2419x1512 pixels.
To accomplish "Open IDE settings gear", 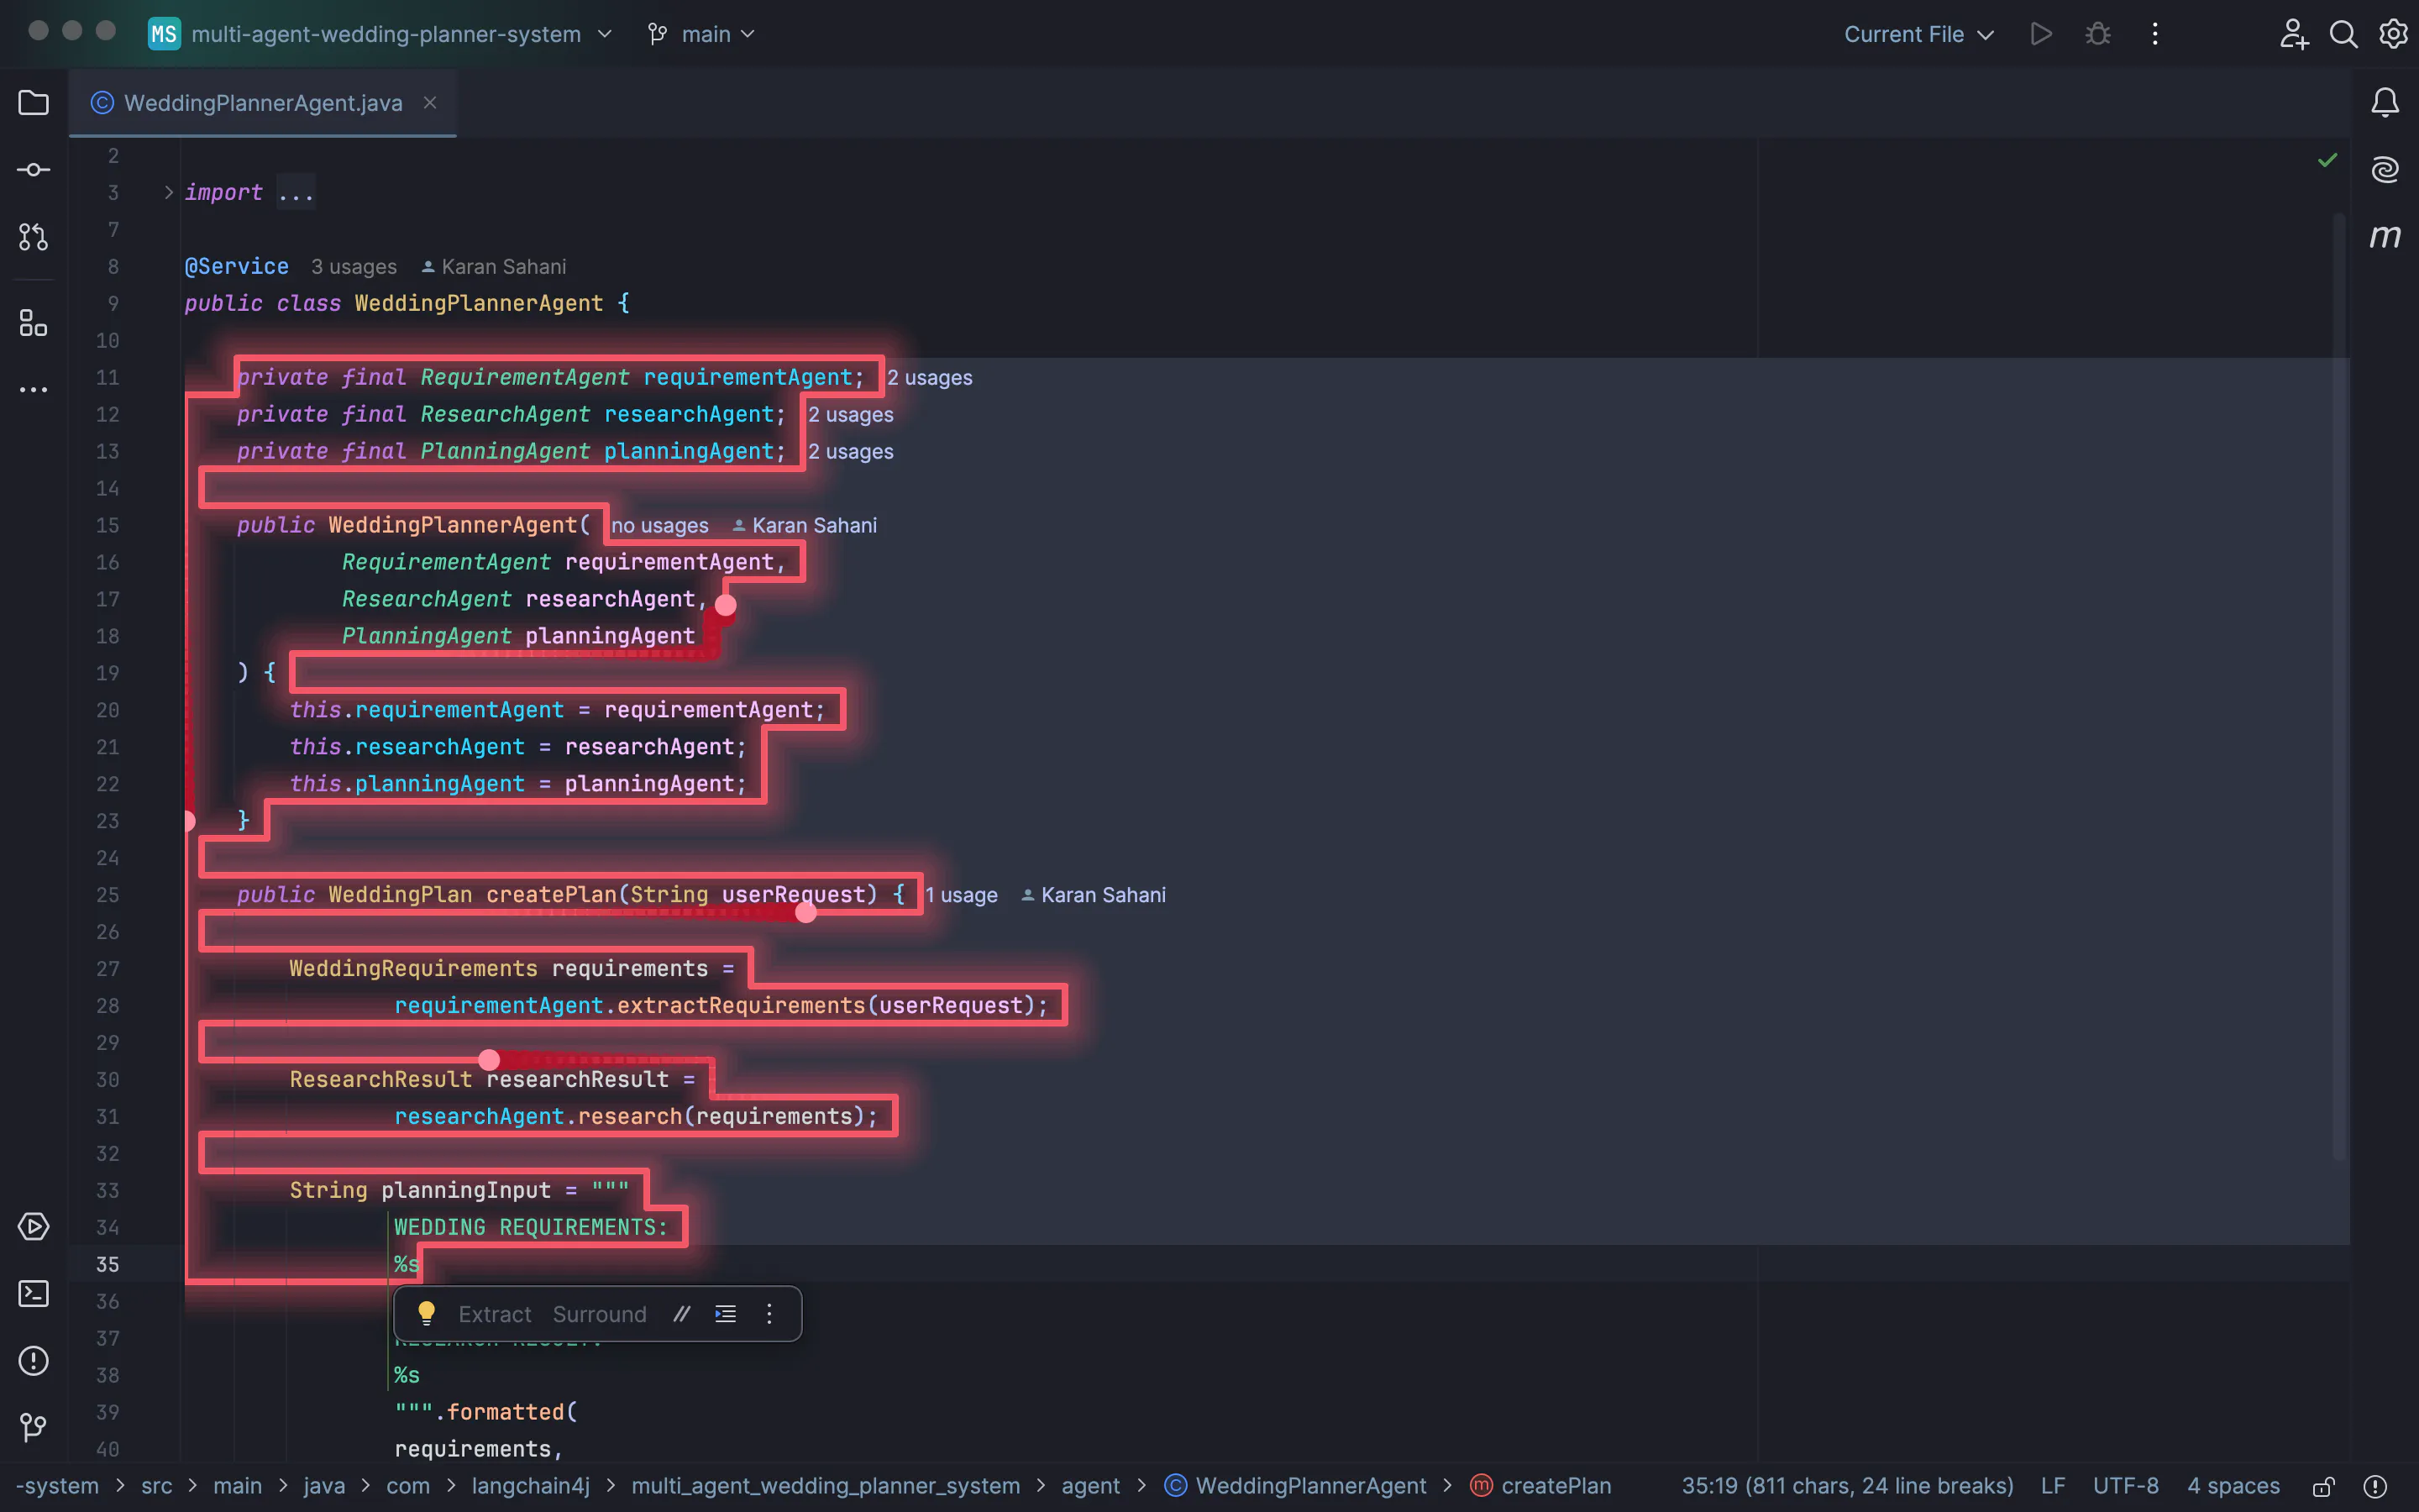I will tap(2393, 34).
